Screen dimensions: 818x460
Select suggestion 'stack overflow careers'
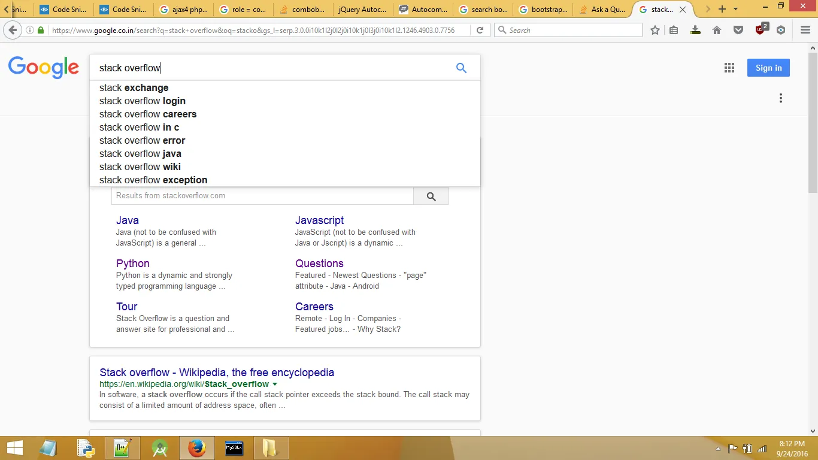click(x=285, y=114)
